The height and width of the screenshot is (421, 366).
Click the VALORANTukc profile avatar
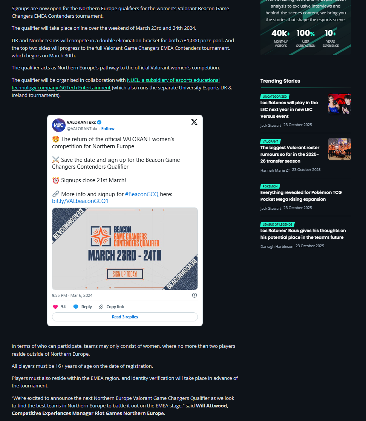pyautogui.click(x=59, y=125)
